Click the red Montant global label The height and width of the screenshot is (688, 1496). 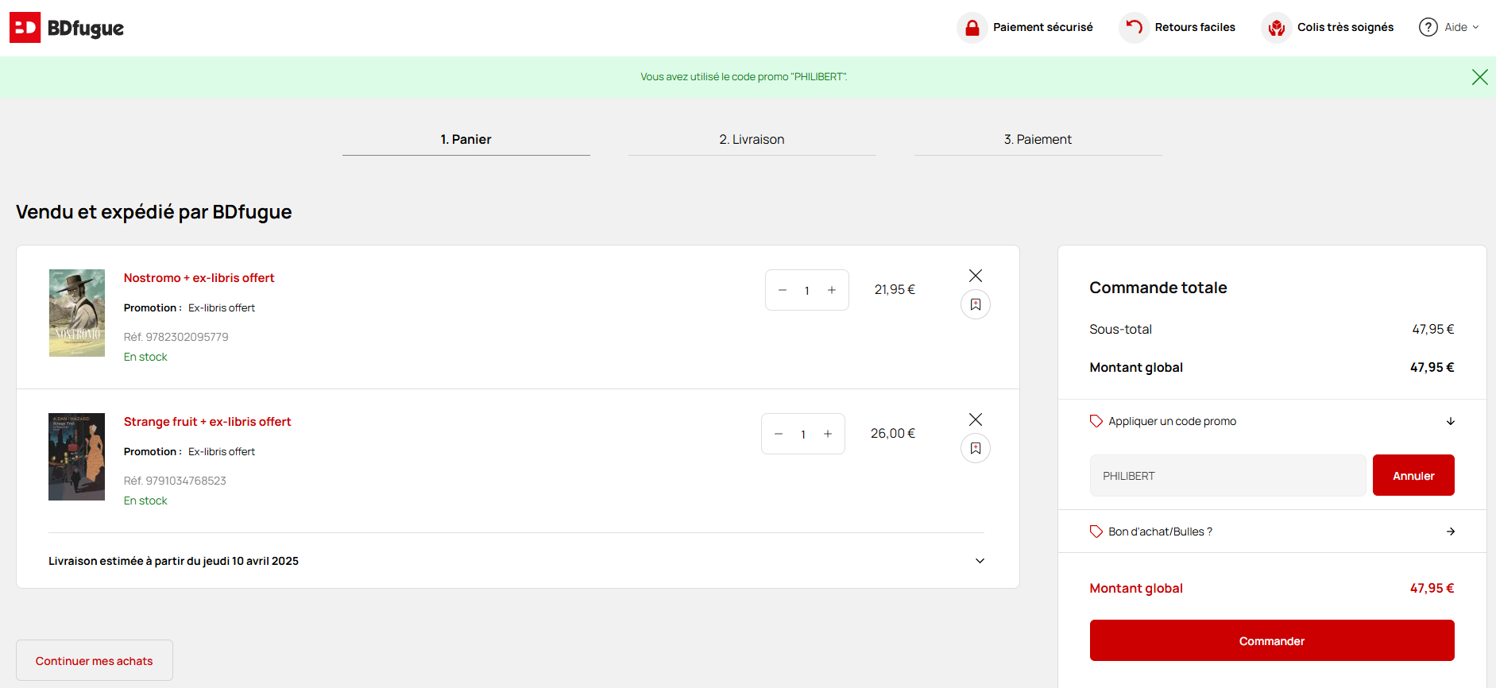(1136, 588)
